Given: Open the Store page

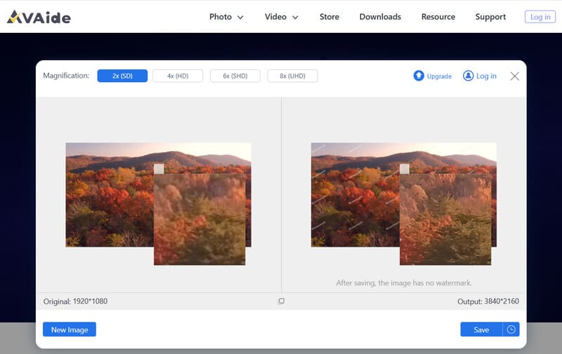Looking at the screenshot, I should tap(329, 17).
